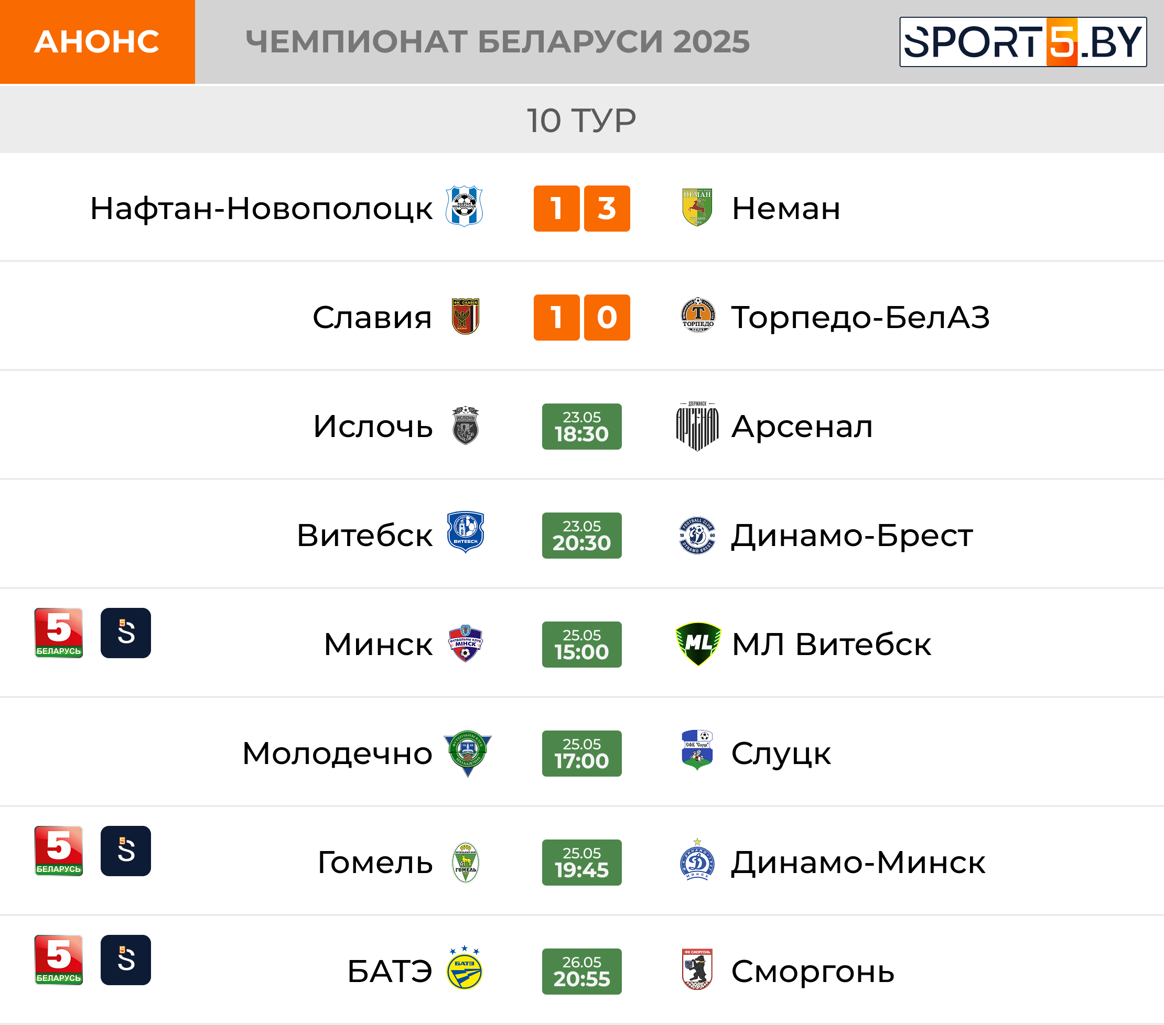Click the 1:3 score for Нафтан-Неман
Image resolution: width=1164 pixels, height=1025 pixels.
tap(582, 208)
